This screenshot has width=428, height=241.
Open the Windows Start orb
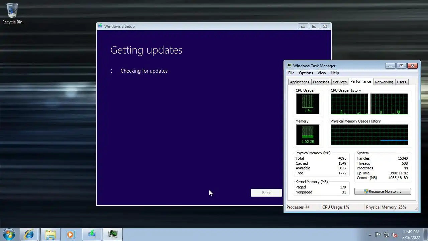click(x=9, y=234)
